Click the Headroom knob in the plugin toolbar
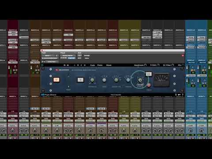Viewport: 212px width, 159px height. 145,65
